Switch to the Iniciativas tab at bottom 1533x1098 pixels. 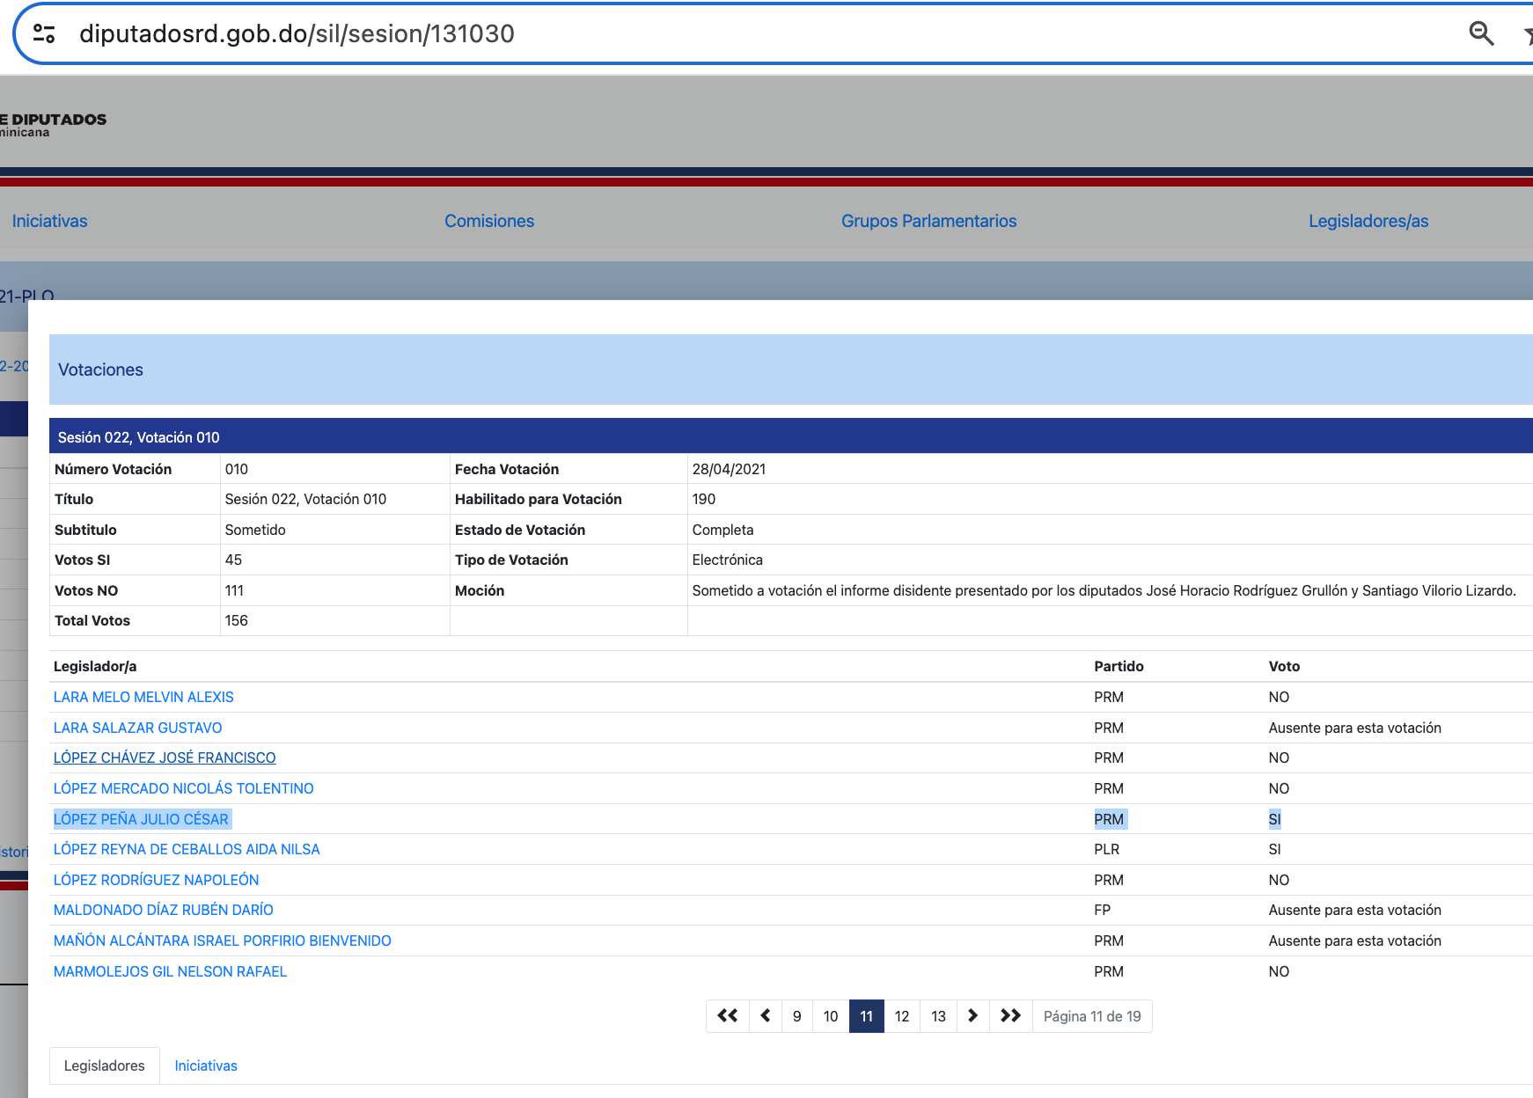(206, 1065)
